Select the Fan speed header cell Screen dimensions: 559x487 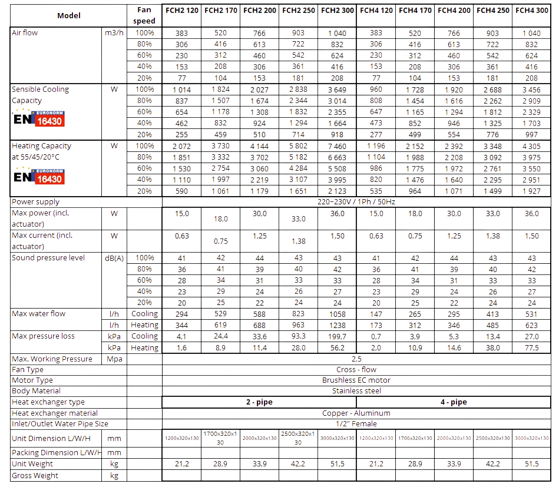[145, 15]
